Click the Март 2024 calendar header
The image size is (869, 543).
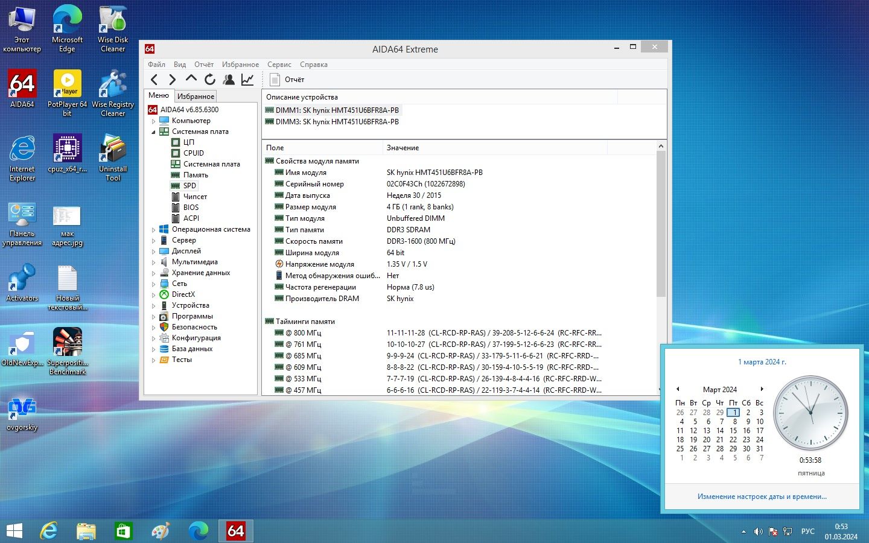[x=720, y=390]
